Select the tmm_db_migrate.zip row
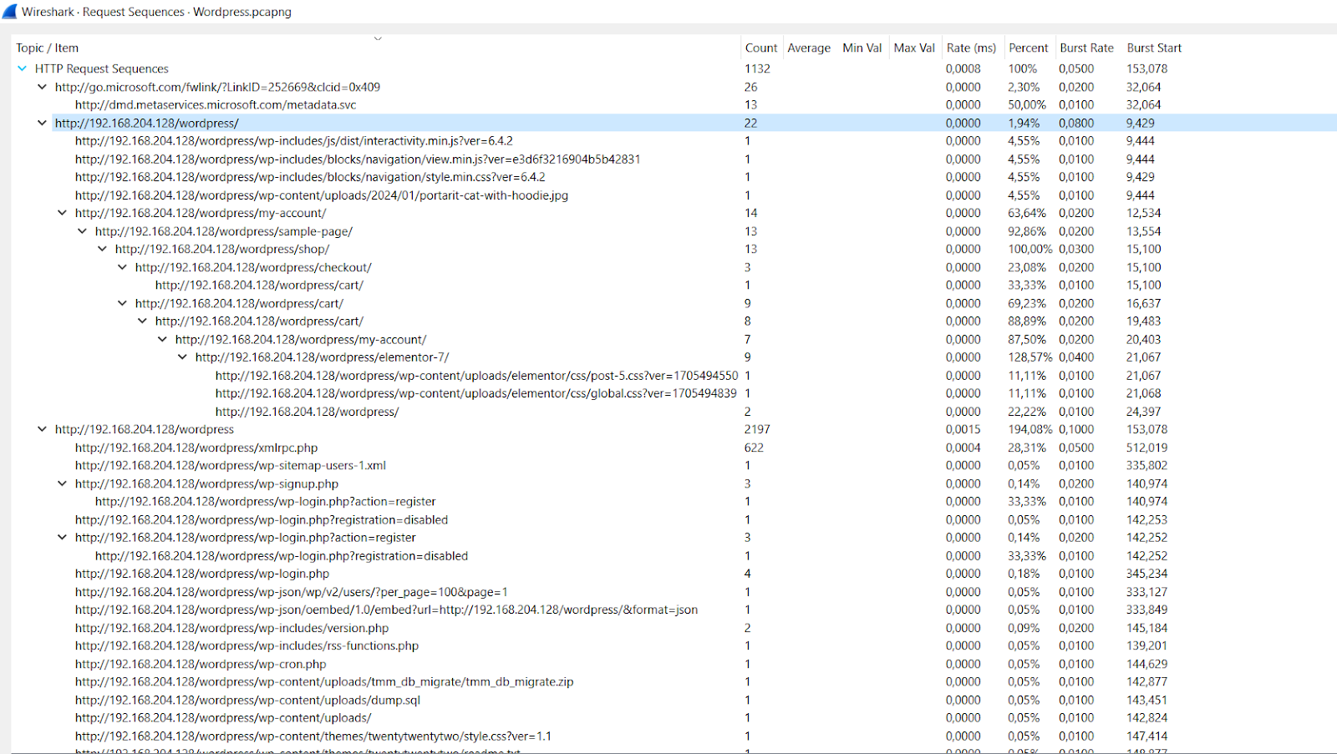This screenshot has height=754, width=1337. point(674,682)
